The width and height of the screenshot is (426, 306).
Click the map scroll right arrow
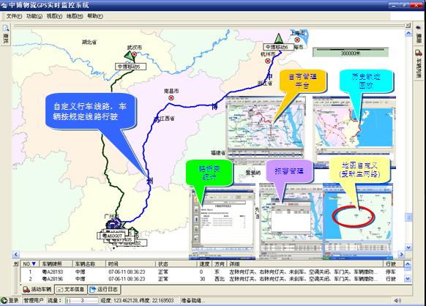401,254
